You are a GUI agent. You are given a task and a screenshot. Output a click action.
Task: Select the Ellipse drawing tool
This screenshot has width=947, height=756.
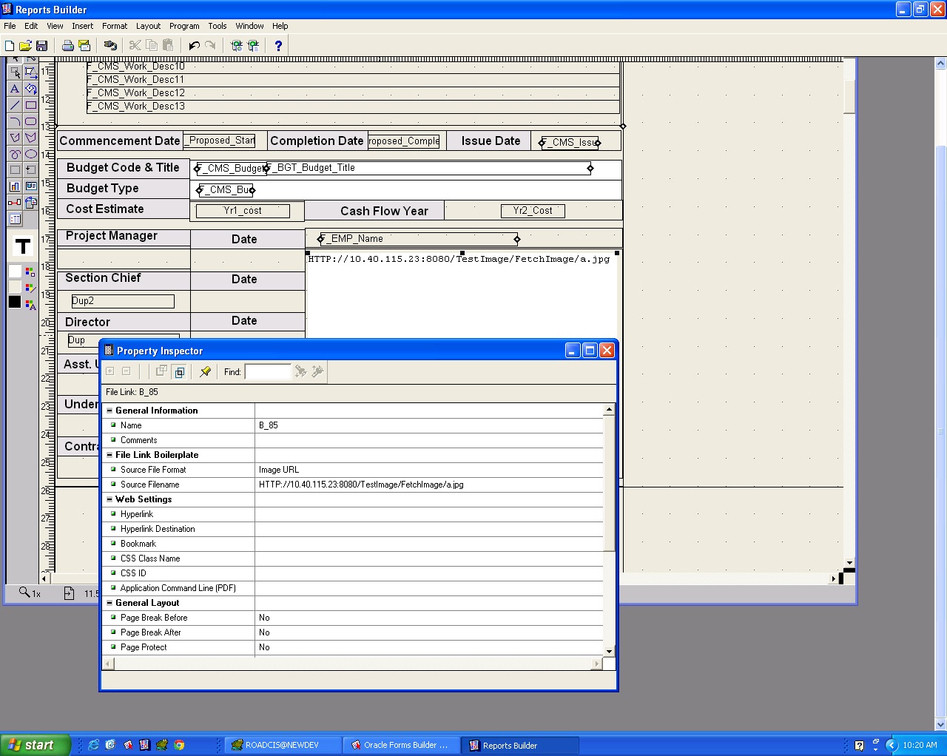(30, 154)
